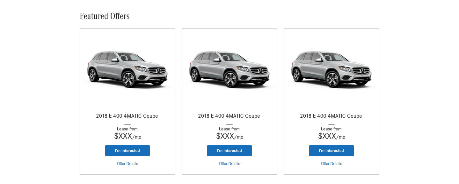Click the vehicle image in the right card
Viewport: 459px width, 184px height.
(331, 69)
